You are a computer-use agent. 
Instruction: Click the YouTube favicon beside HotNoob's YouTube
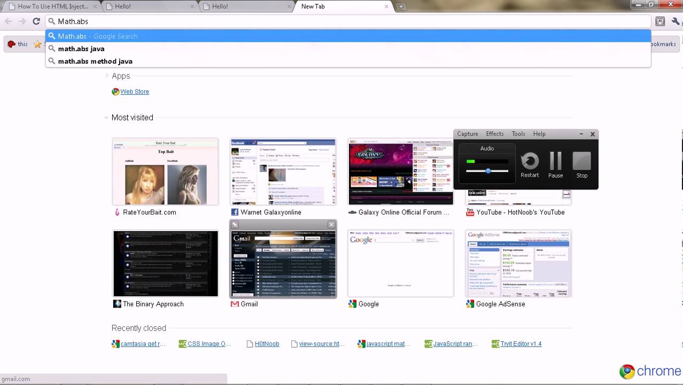click(470, 212)
